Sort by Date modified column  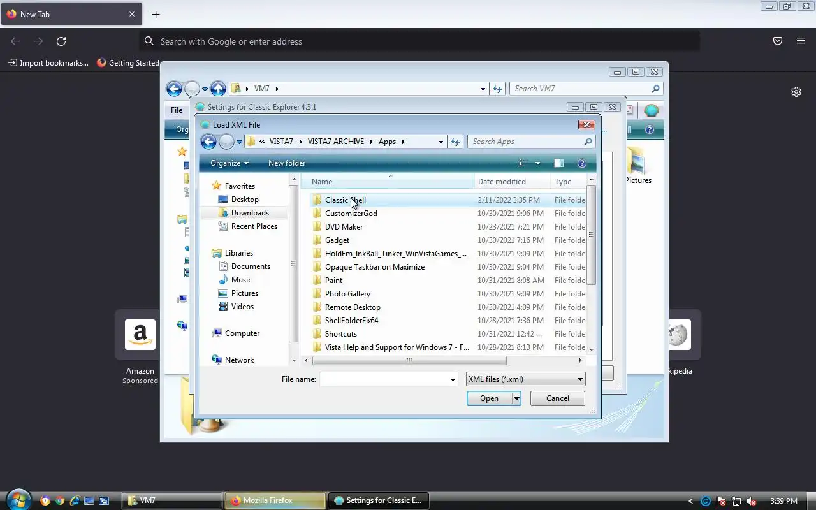[x=513, y=182]
